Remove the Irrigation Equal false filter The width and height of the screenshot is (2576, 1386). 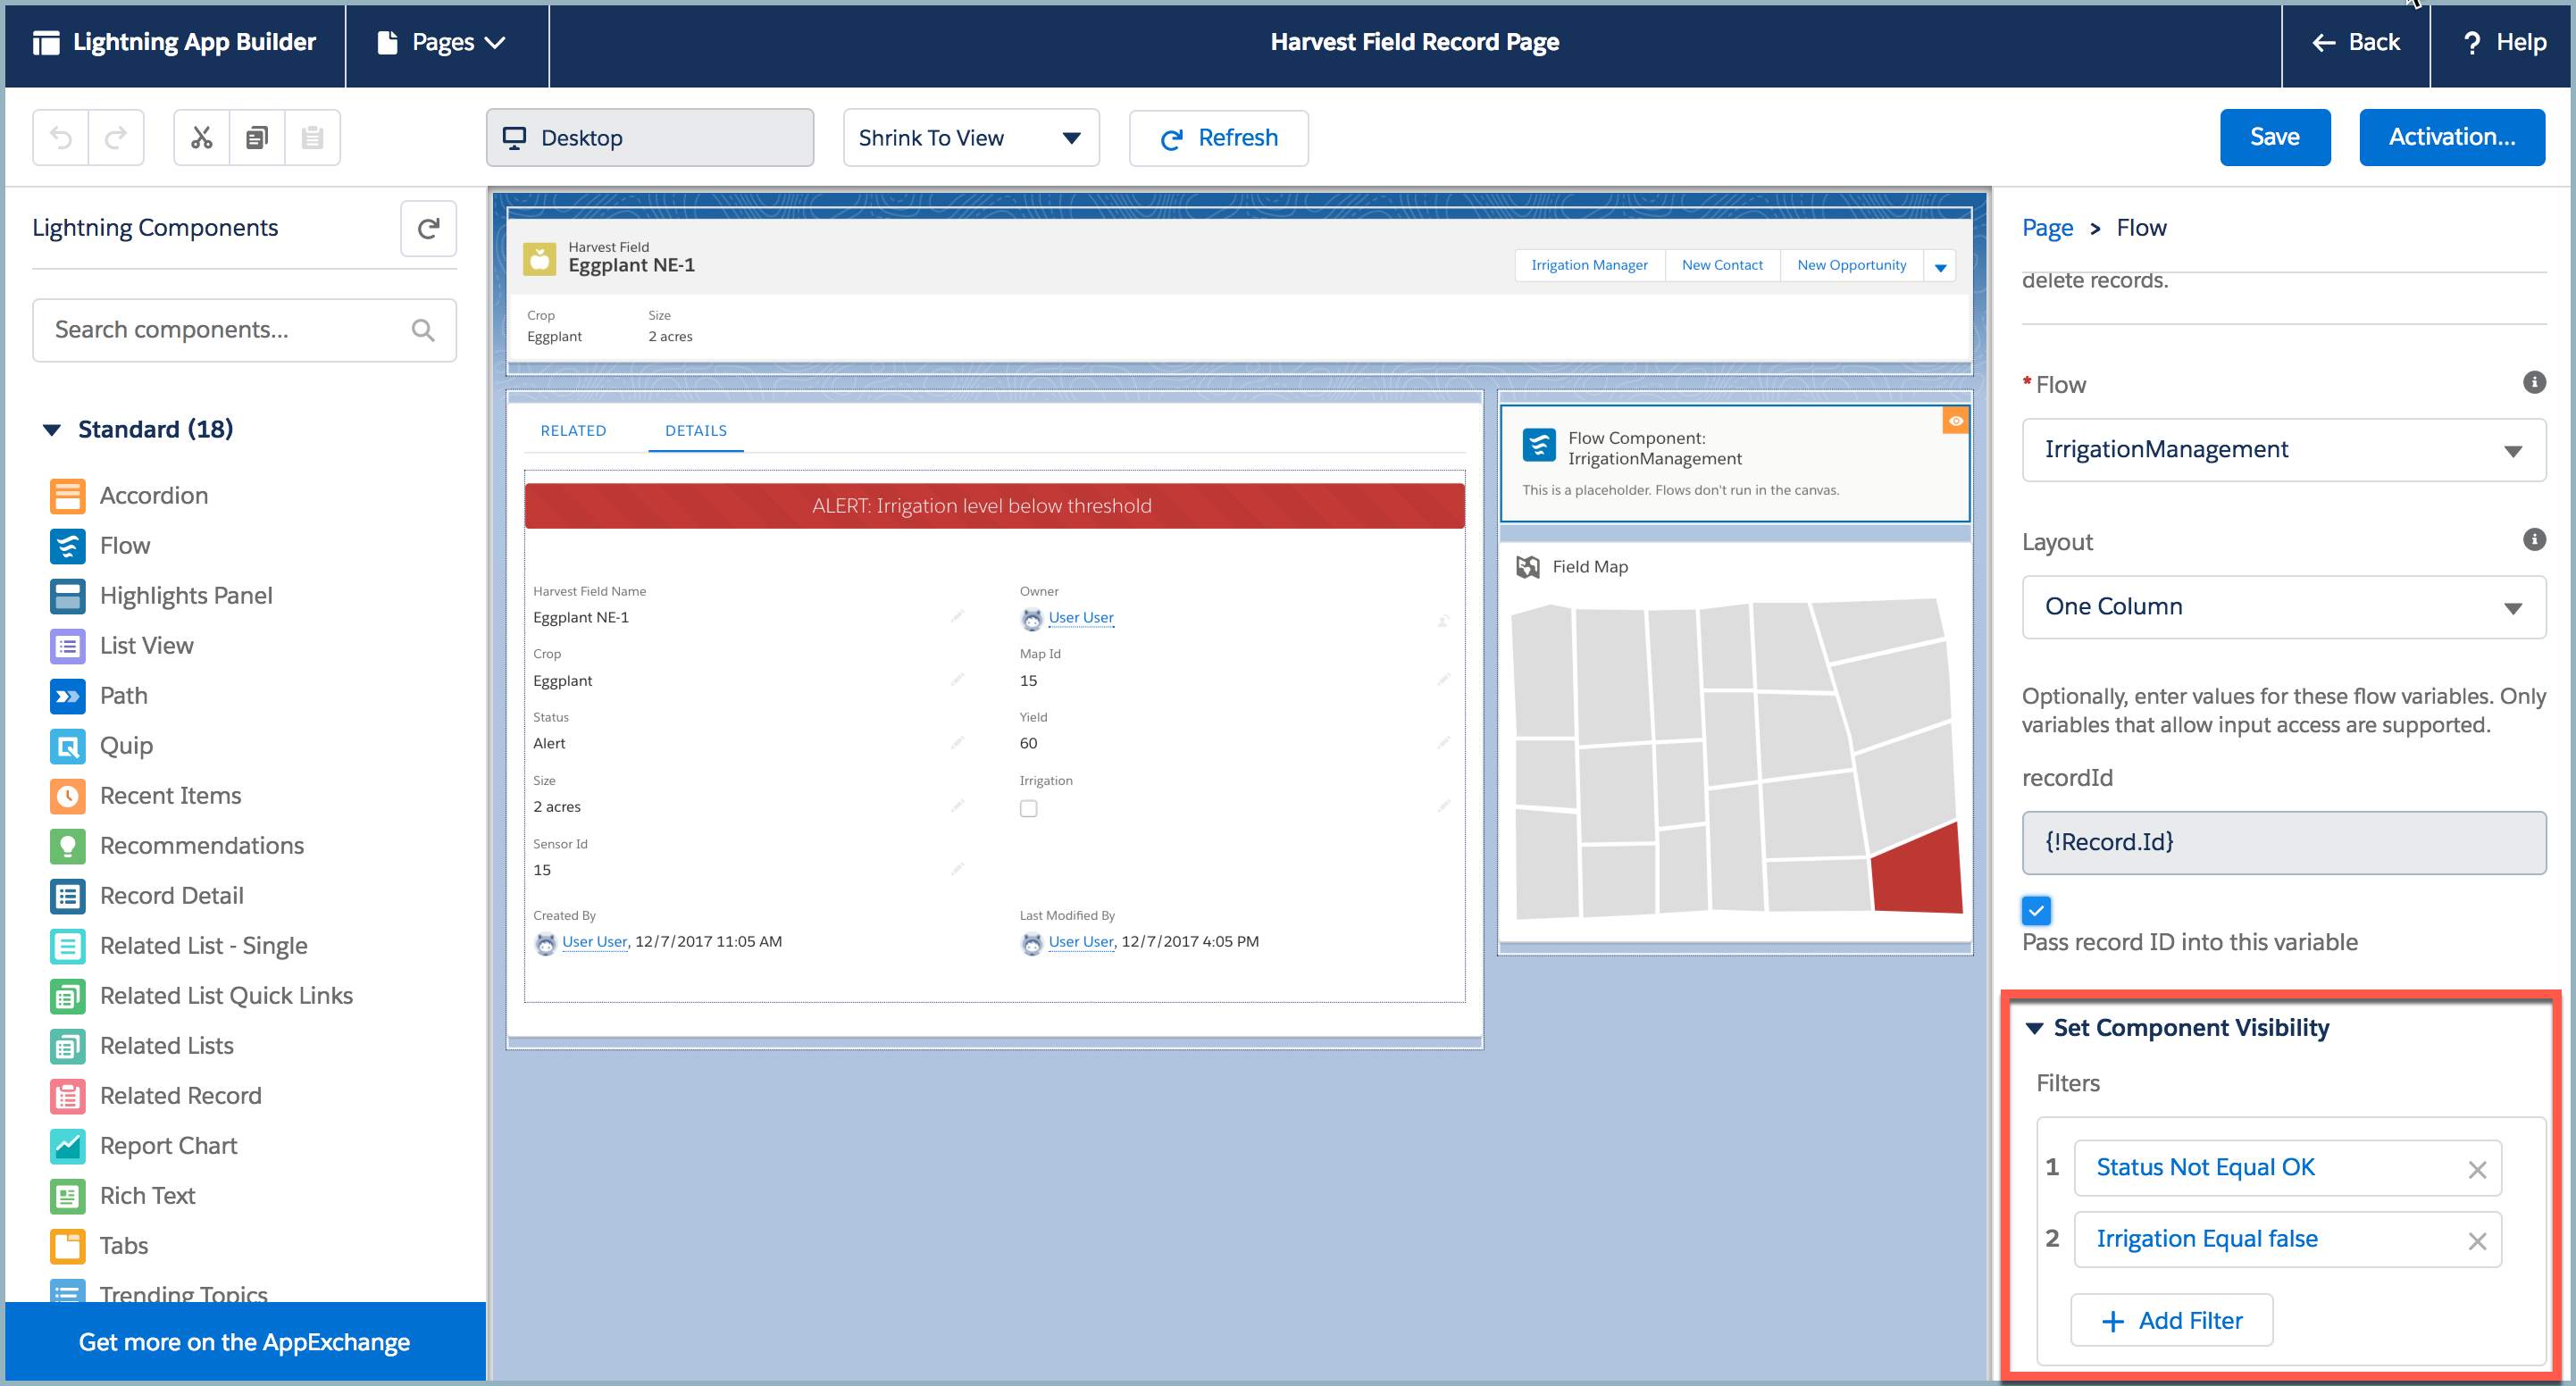coord(2476,1241)
